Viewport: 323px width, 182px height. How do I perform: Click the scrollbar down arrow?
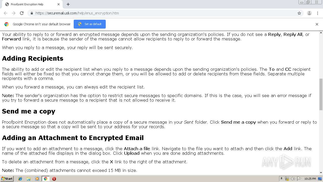(x=321, y=173)
